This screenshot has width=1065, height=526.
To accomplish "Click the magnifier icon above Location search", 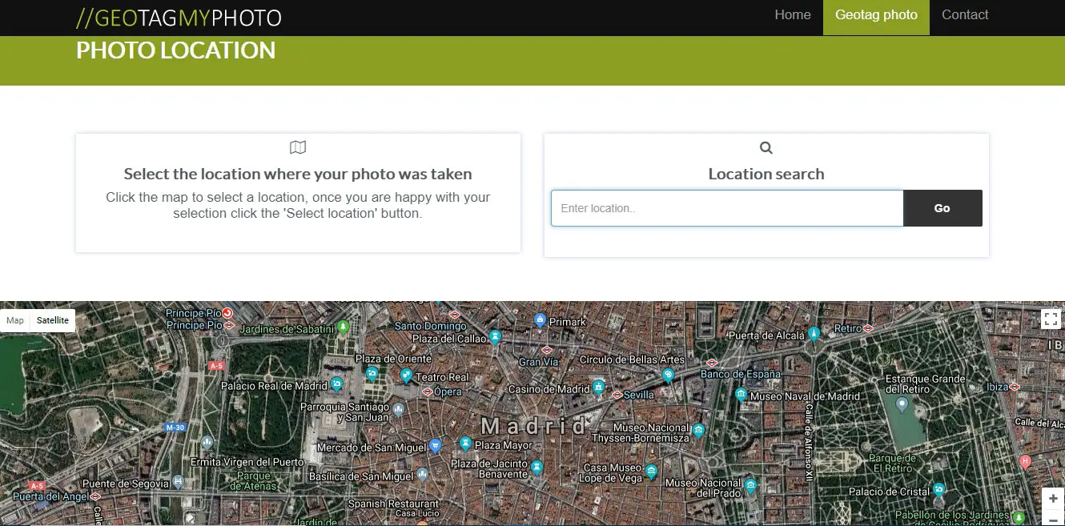I will click(766, 147).
